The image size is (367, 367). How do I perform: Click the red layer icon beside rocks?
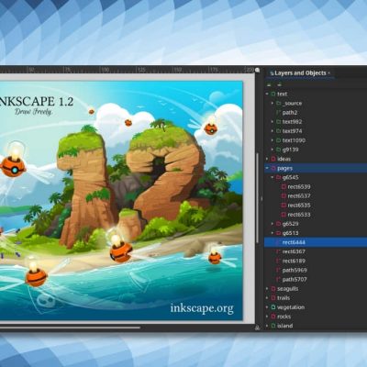(x=273, y=317)
